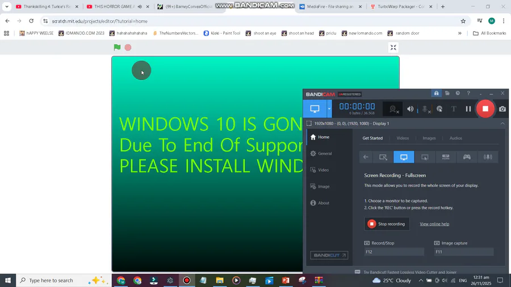Open Image settings in Bandicam sidebar

(x=329, y=187)
